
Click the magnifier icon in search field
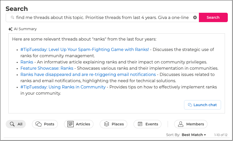point(12,18)
